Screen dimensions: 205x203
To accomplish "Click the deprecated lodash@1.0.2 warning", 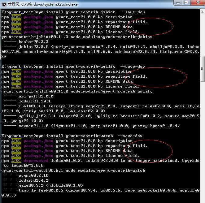I will [100, 161].
